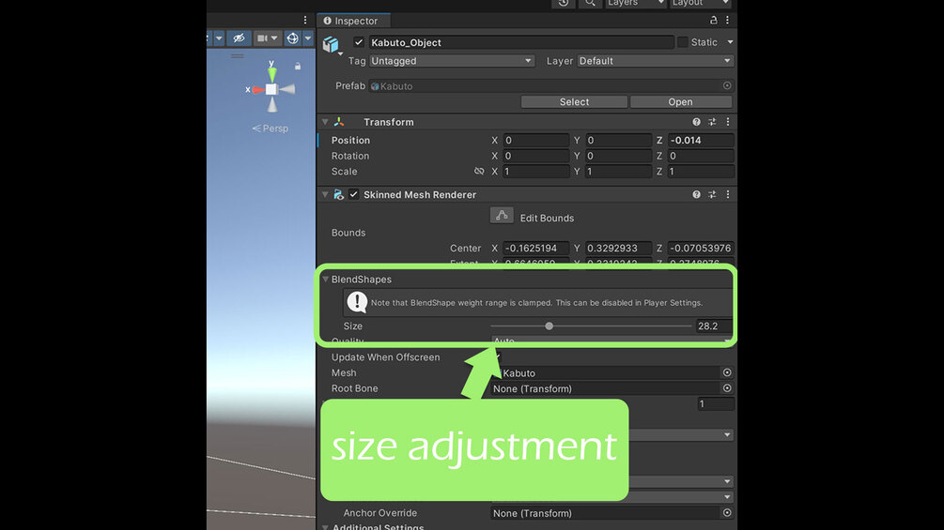Click the Transform component help icon

697,122
